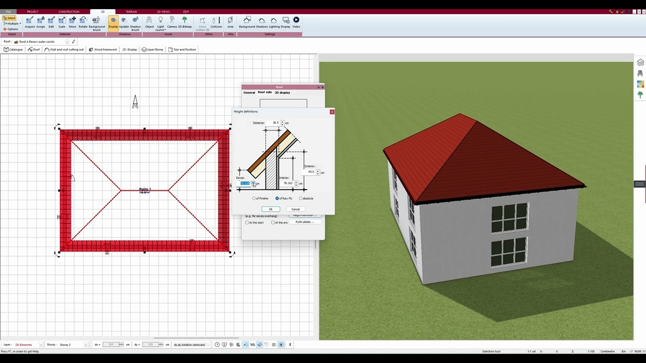Click the Interior value stepper arrows
The height and width of the screenshot is (363, 646).
click(296, 184)
